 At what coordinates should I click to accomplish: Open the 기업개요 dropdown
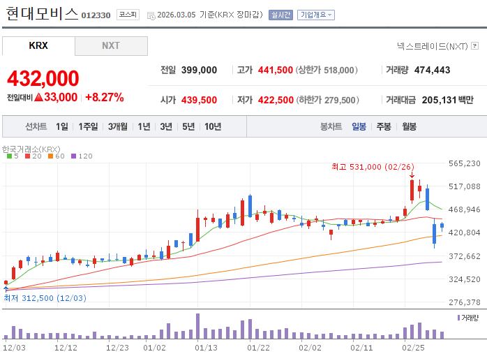(316, 15)
